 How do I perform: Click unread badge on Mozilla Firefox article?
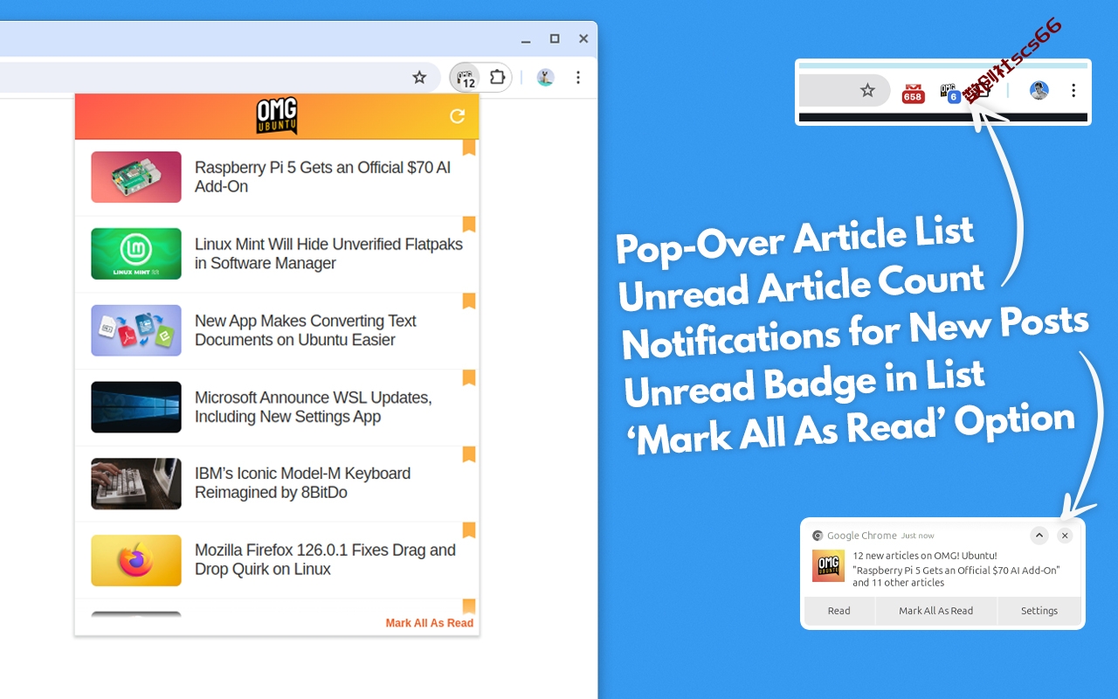click(x=469, y=530)
